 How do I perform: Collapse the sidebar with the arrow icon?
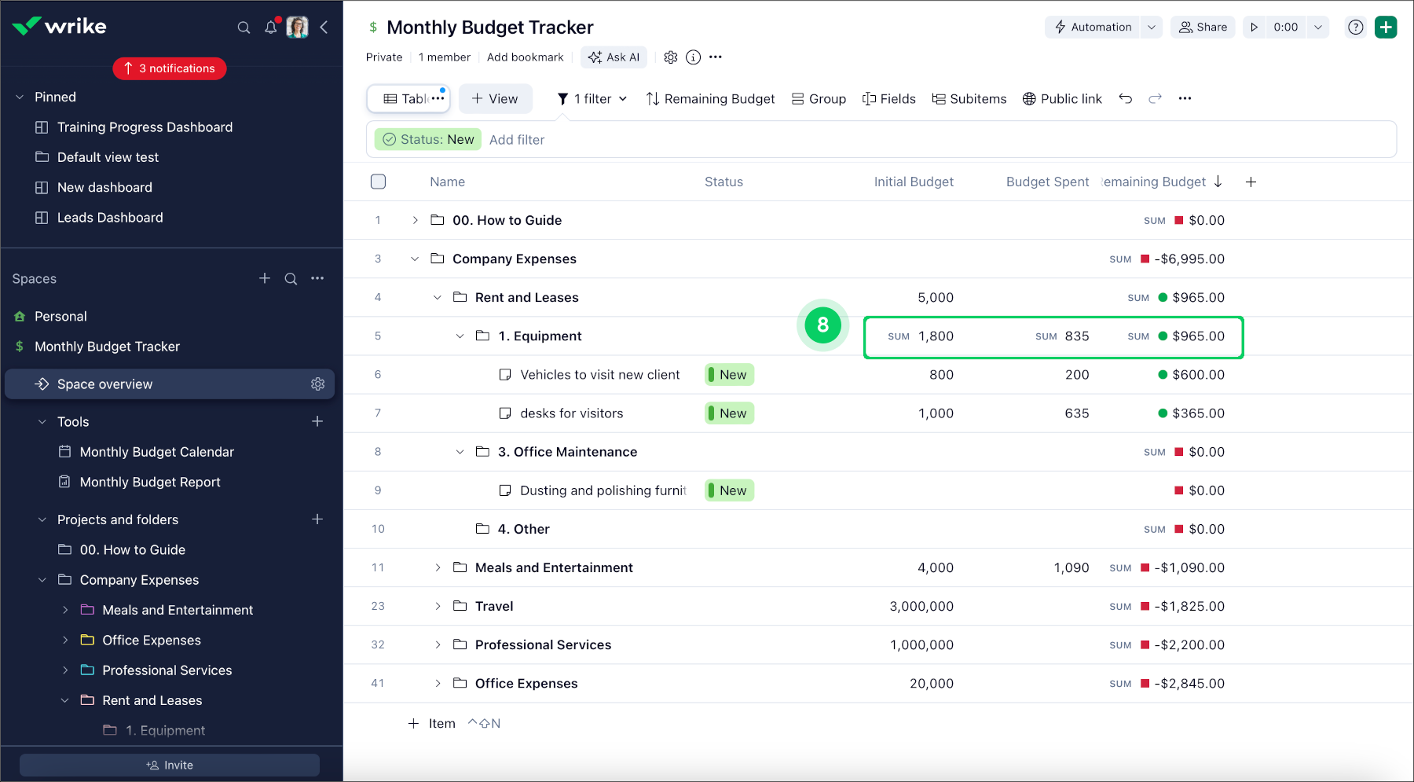324,28
